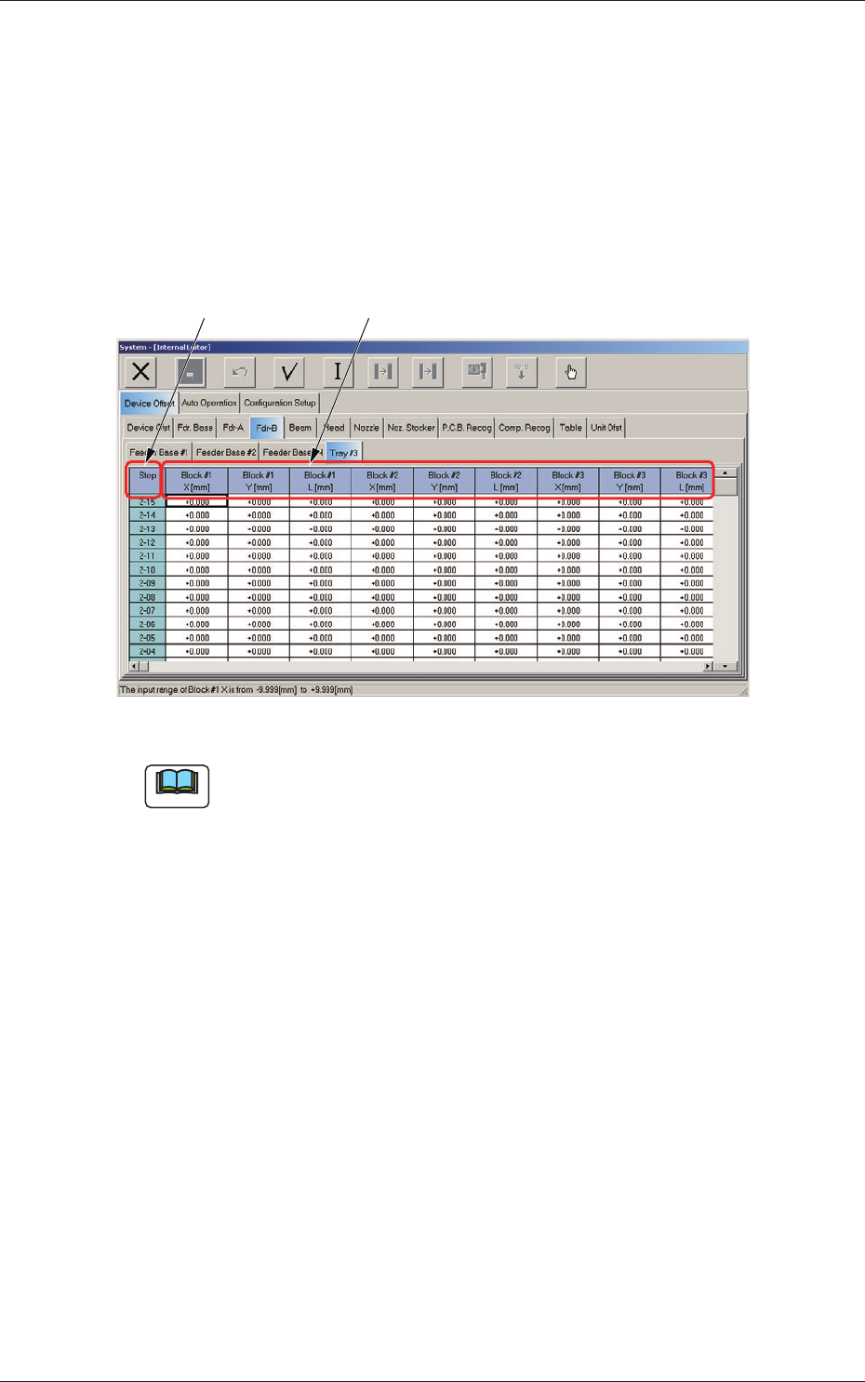Screen dimensions: 865x1382
Task: Select row header 2-12
Action: 148,542
